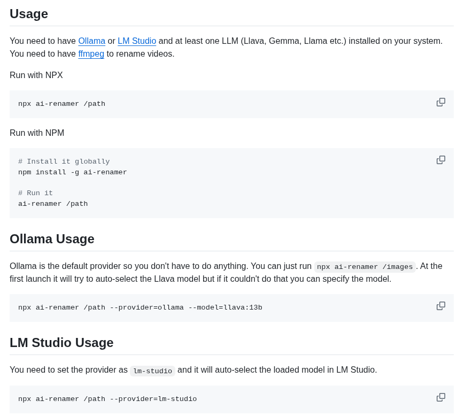Click the '--provider=ollama --model=llava:13b' command text
Screen dimensions: 465x416
point(186,307)
